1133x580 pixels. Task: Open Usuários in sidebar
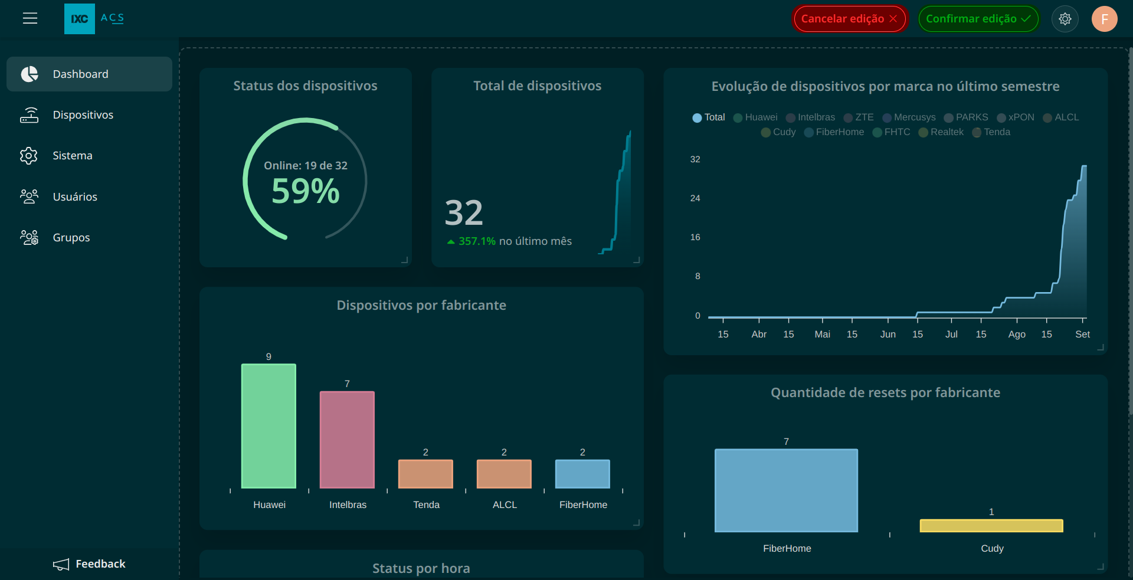pos(89,196)
